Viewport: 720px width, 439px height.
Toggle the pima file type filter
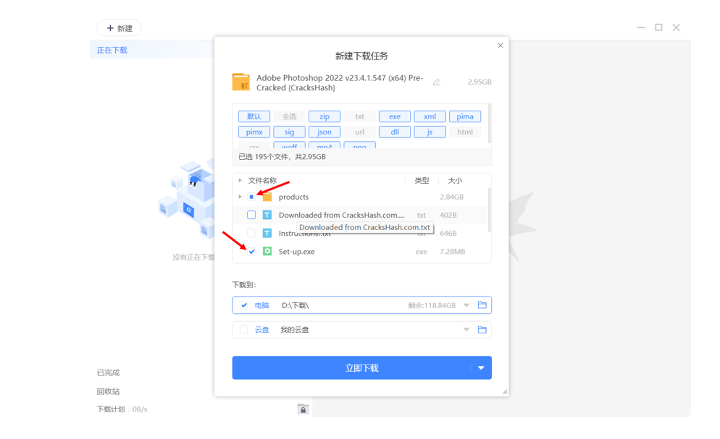click(x=465, y=116)
